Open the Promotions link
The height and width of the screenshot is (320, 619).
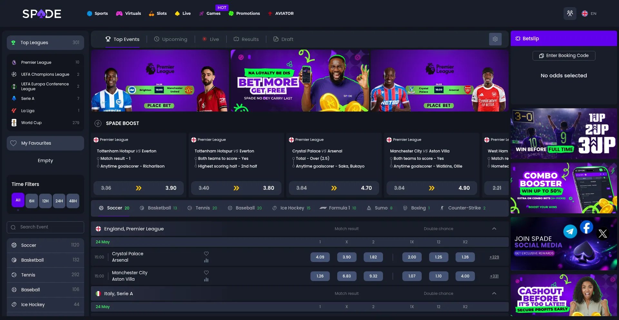[244, 14]
